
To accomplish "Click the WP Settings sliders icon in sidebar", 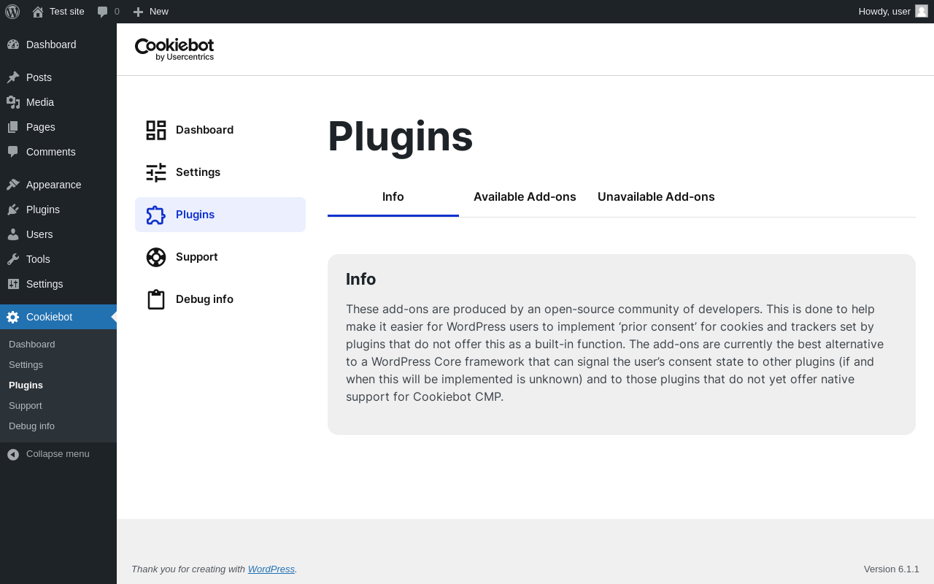I will (x=13, y=284).
